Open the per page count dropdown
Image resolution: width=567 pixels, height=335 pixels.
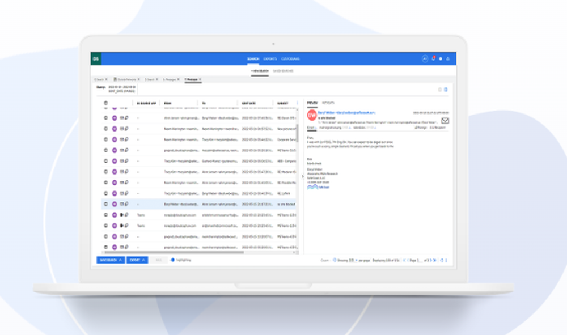coord(353,260)
